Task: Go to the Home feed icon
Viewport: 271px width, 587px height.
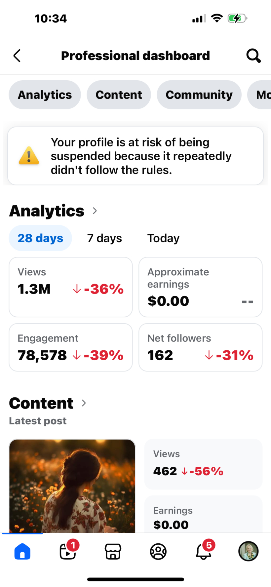Action: coord(22,551)
